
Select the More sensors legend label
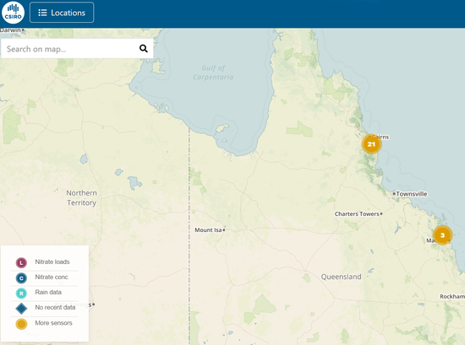click(53, 323)
